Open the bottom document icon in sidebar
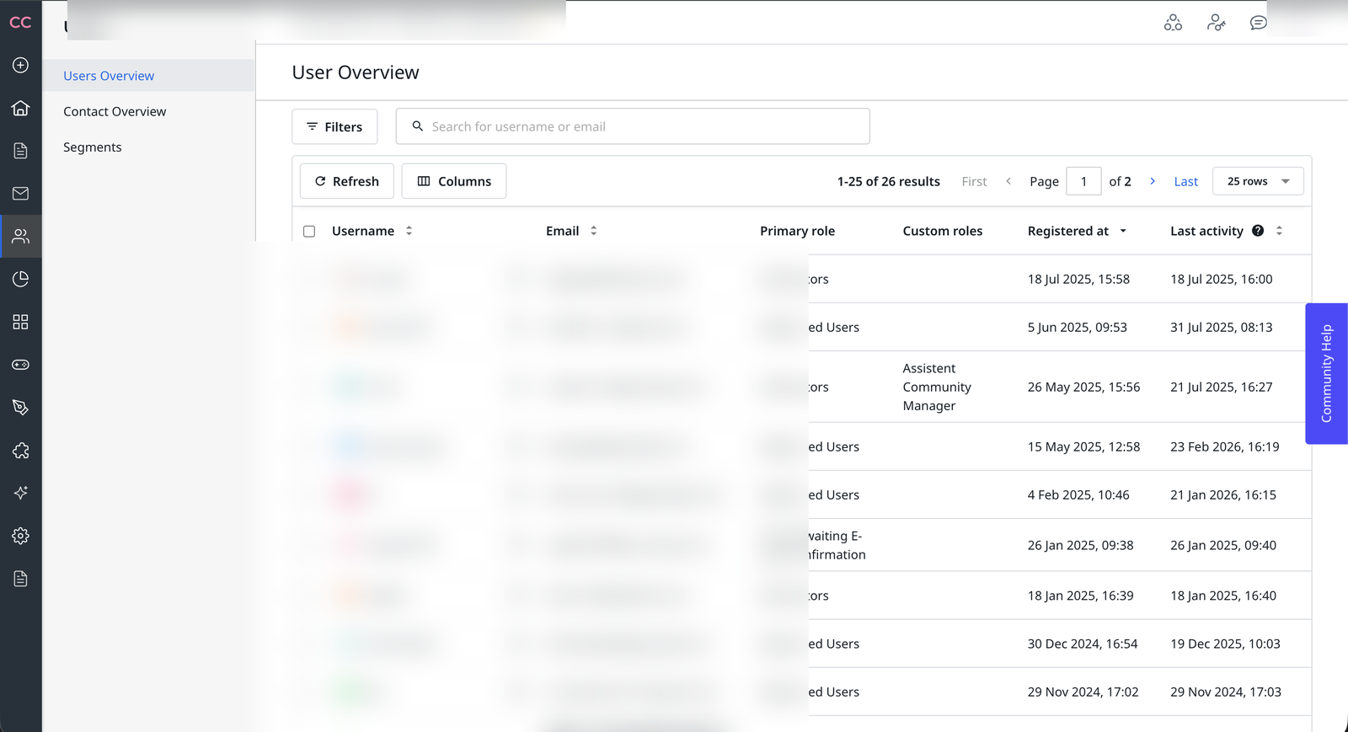Image resolution: width=1348 pixels, height=732 pixels. point(20,579)
